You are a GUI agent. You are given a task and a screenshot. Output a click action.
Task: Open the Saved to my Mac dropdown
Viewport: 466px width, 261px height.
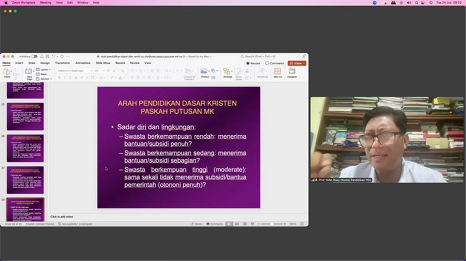tap(199, 56)
